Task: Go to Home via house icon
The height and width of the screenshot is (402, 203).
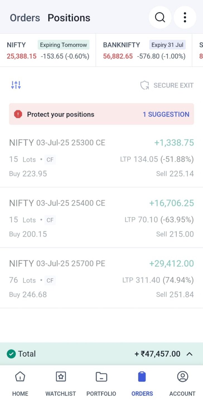Action: [20, 377]
